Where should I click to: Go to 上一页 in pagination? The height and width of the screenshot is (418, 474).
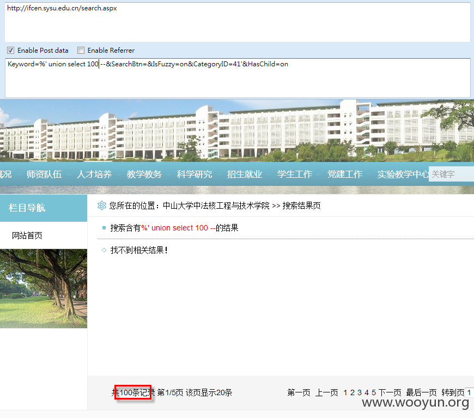(x=326, y=392)
